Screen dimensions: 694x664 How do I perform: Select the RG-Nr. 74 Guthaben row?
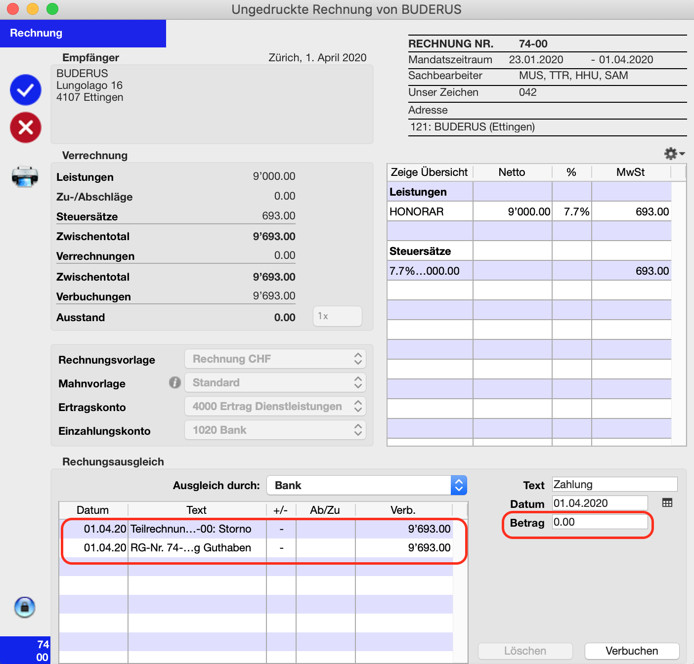[256, 547]
